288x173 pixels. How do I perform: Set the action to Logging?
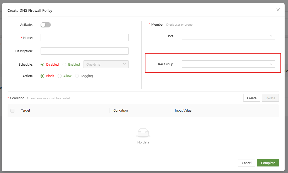pos(77,76)
